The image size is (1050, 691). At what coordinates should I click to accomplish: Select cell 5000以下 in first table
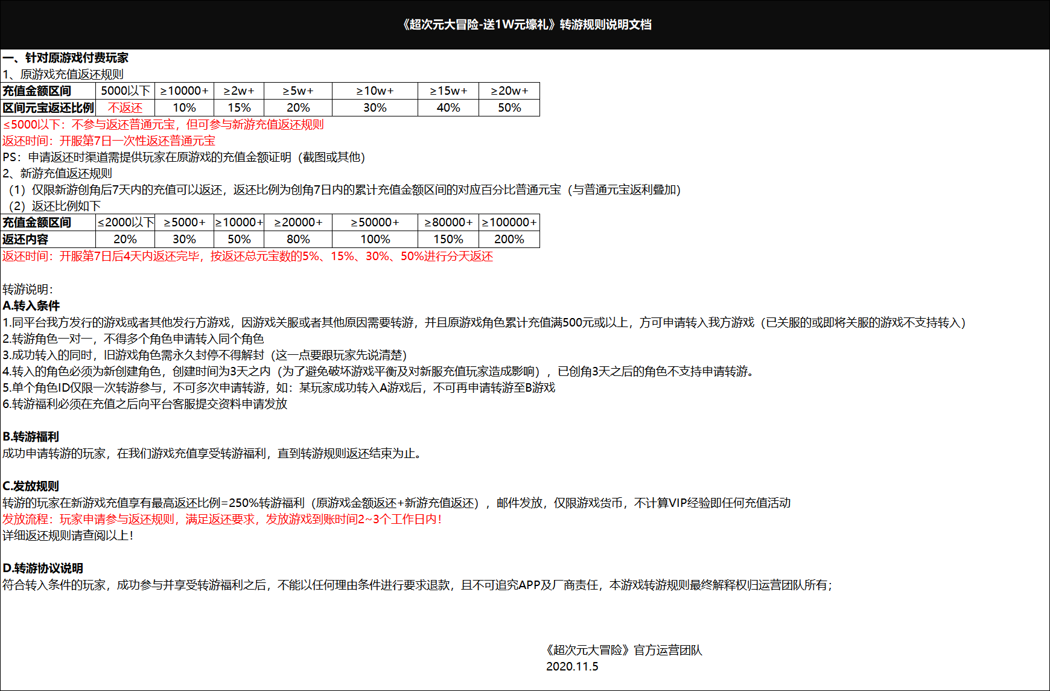tap(126, 91)
